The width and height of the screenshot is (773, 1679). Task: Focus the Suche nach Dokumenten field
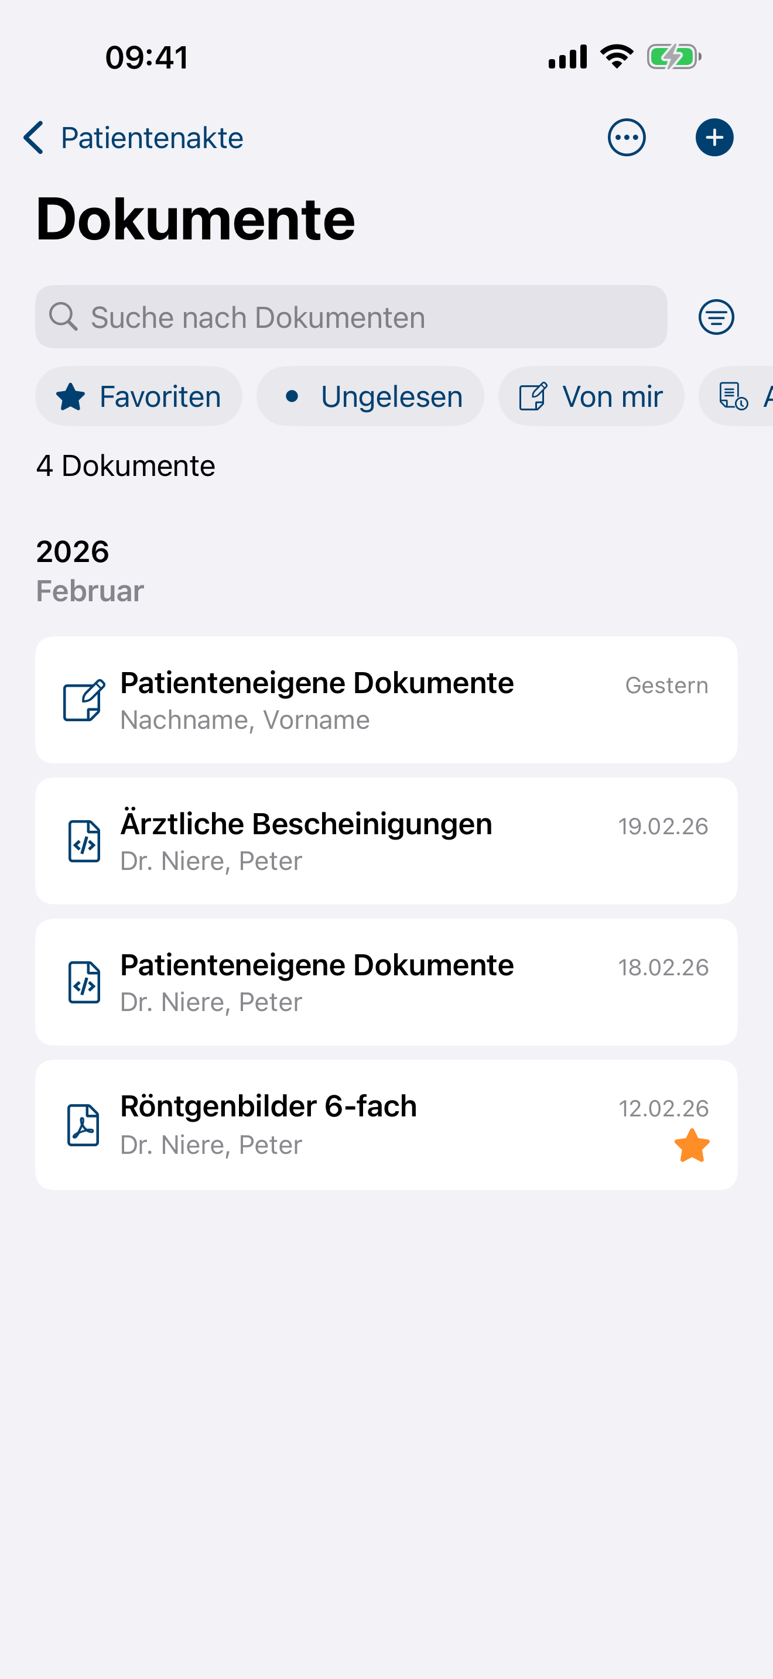point(351,317)
